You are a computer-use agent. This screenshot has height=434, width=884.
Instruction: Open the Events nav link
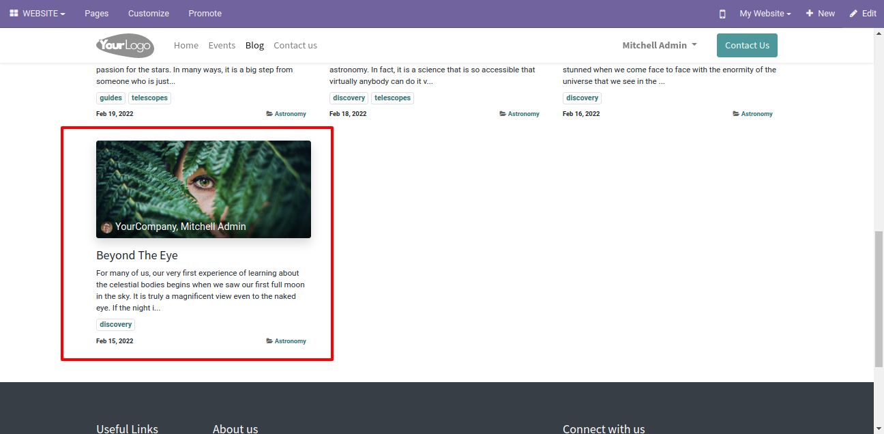(x=222, y=46)
